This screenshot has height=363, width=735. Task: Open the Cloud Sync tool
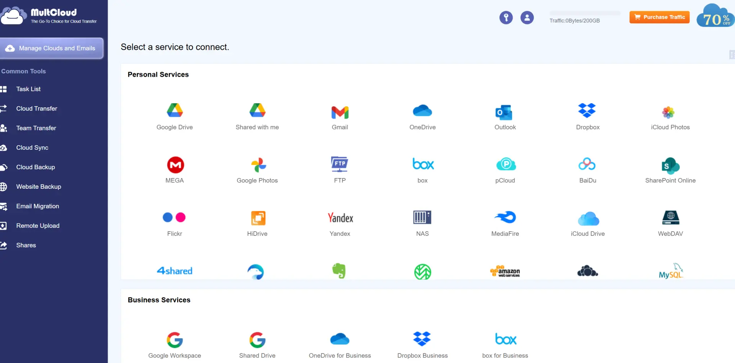pyautogui.click(x=32, y=147)
